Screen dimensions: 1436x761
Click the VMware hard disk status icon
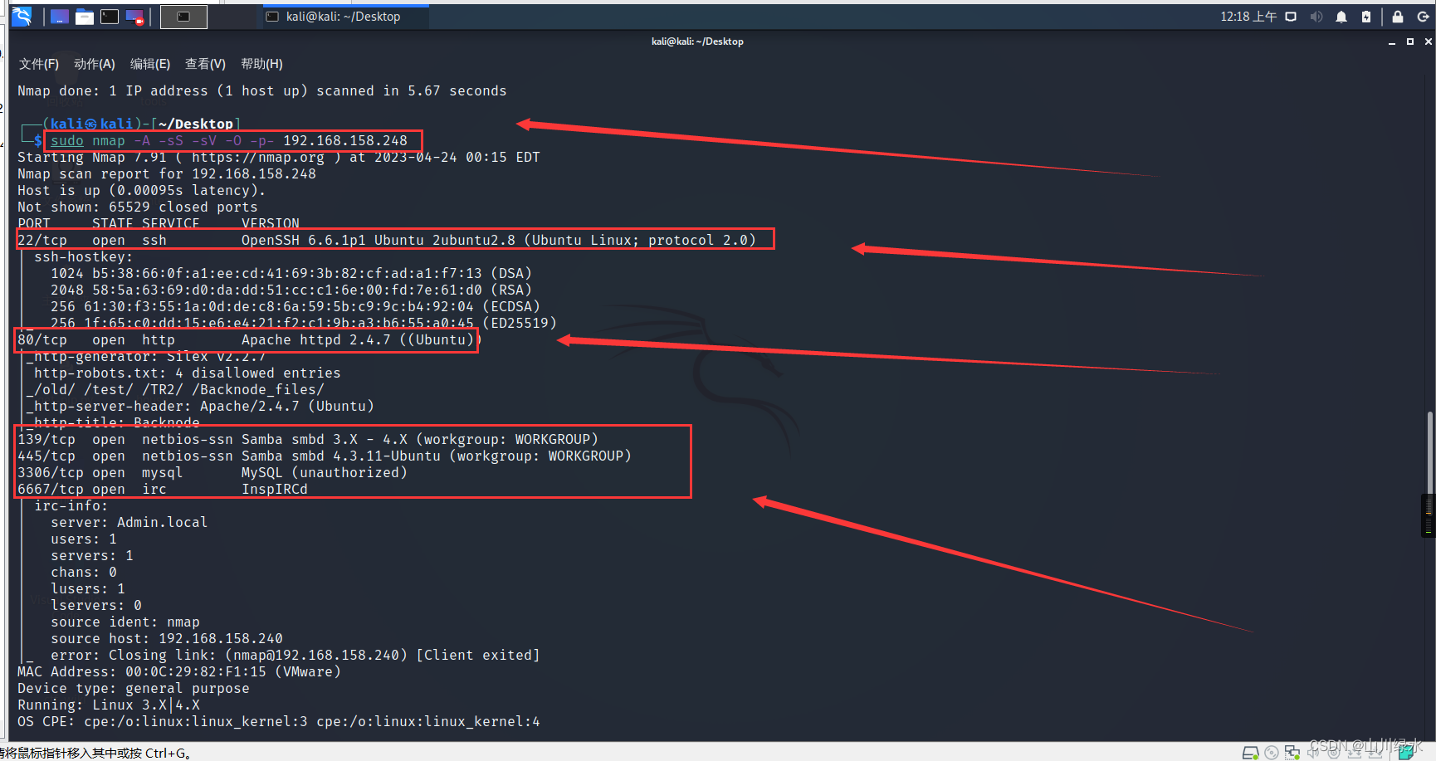click(1251, 753)
